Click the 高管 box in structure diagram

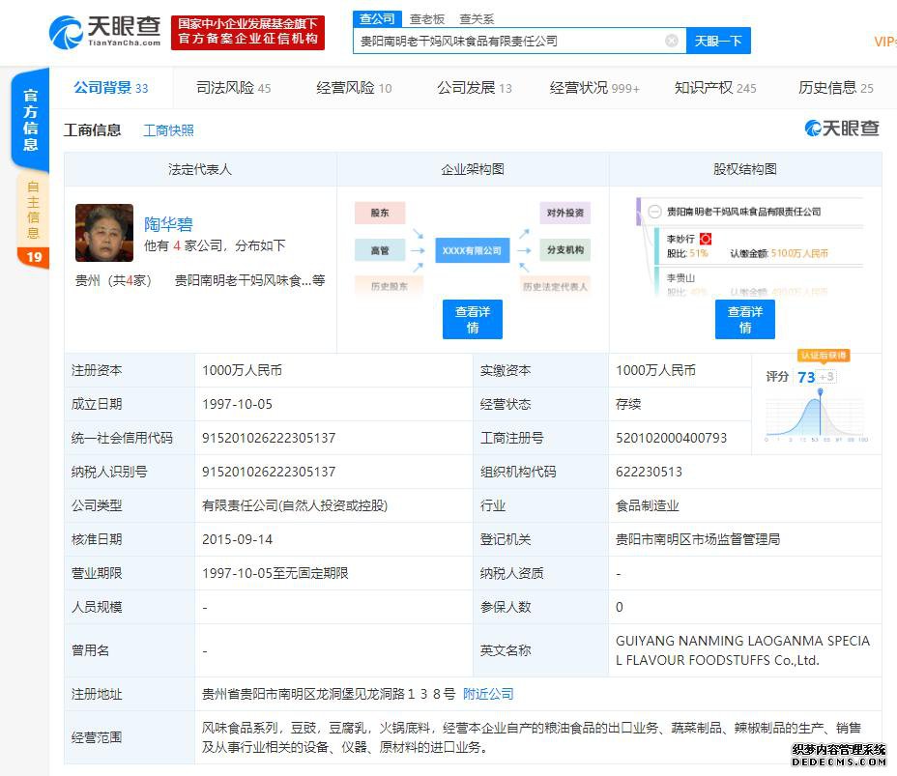tap(380, 250)
